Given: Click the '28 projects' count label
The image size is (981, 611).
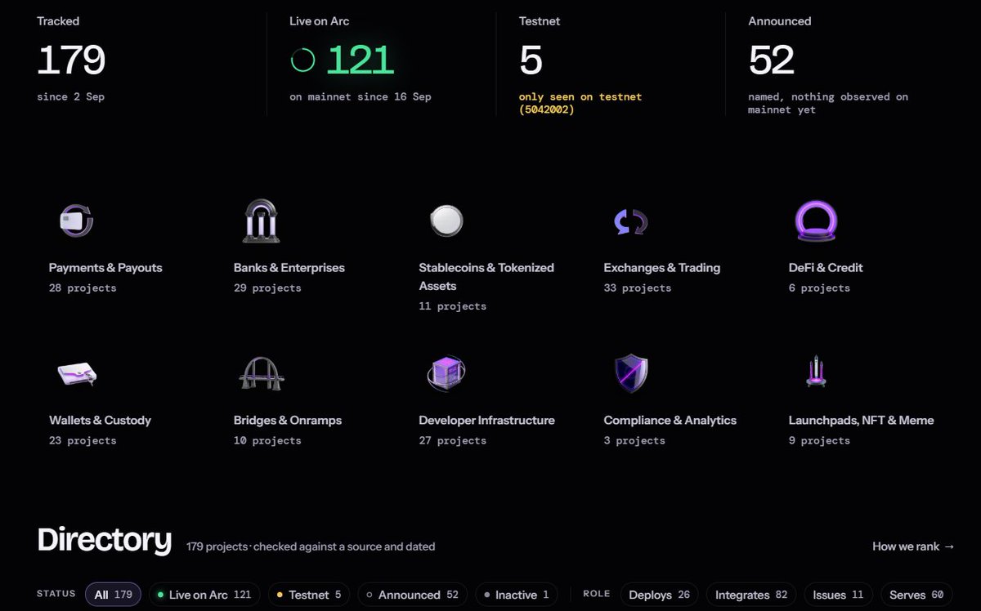Looking at the screenshot, I should point(83,288).
